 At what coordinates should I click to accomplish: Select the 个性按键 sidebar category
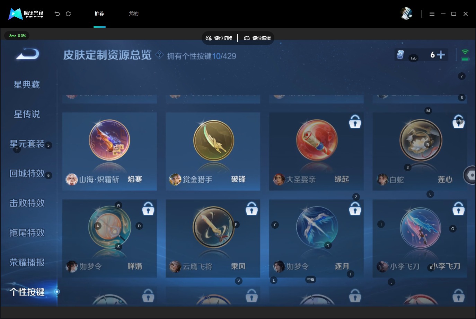[x=27, y=292]
